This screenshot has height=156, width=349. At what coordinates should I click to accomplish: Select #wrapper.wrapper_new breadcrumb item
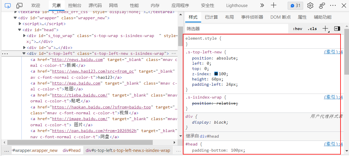point(35,150)
